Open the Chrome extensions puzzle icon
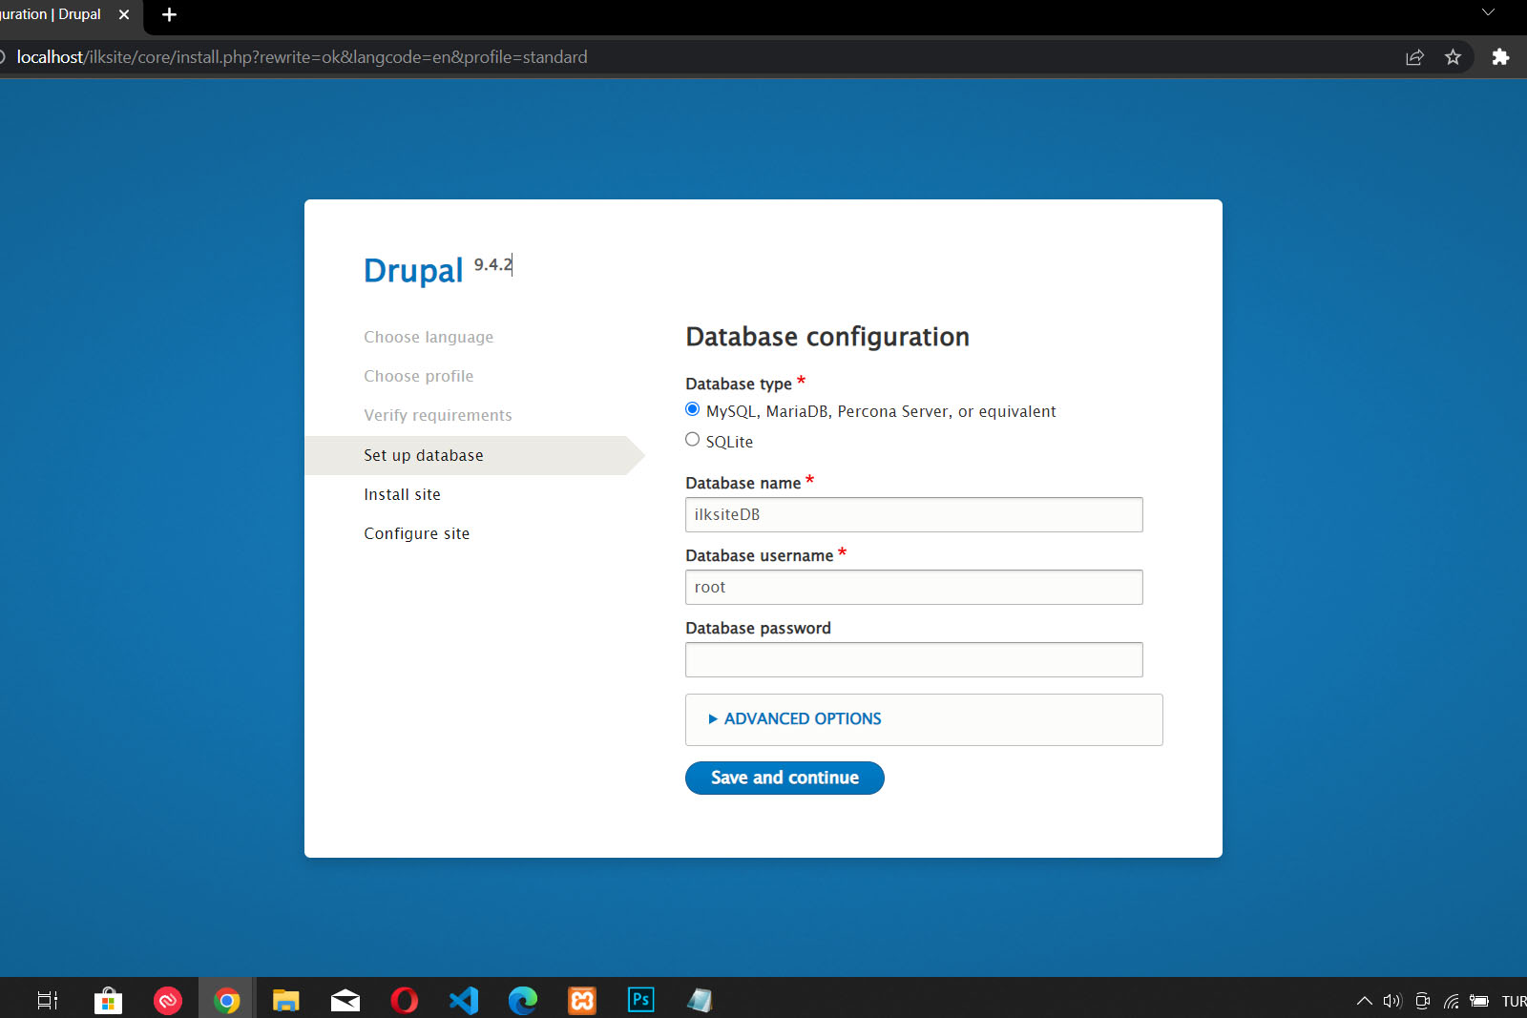Image resolution: width=1527 pixels, height=1018 pixels. pyautogui.click(x=1500, y=57)
